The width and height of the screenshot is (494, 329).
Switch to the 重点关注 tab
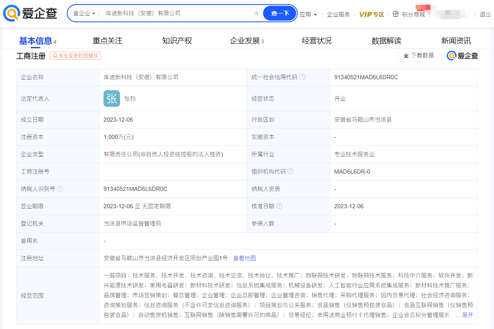108,41
